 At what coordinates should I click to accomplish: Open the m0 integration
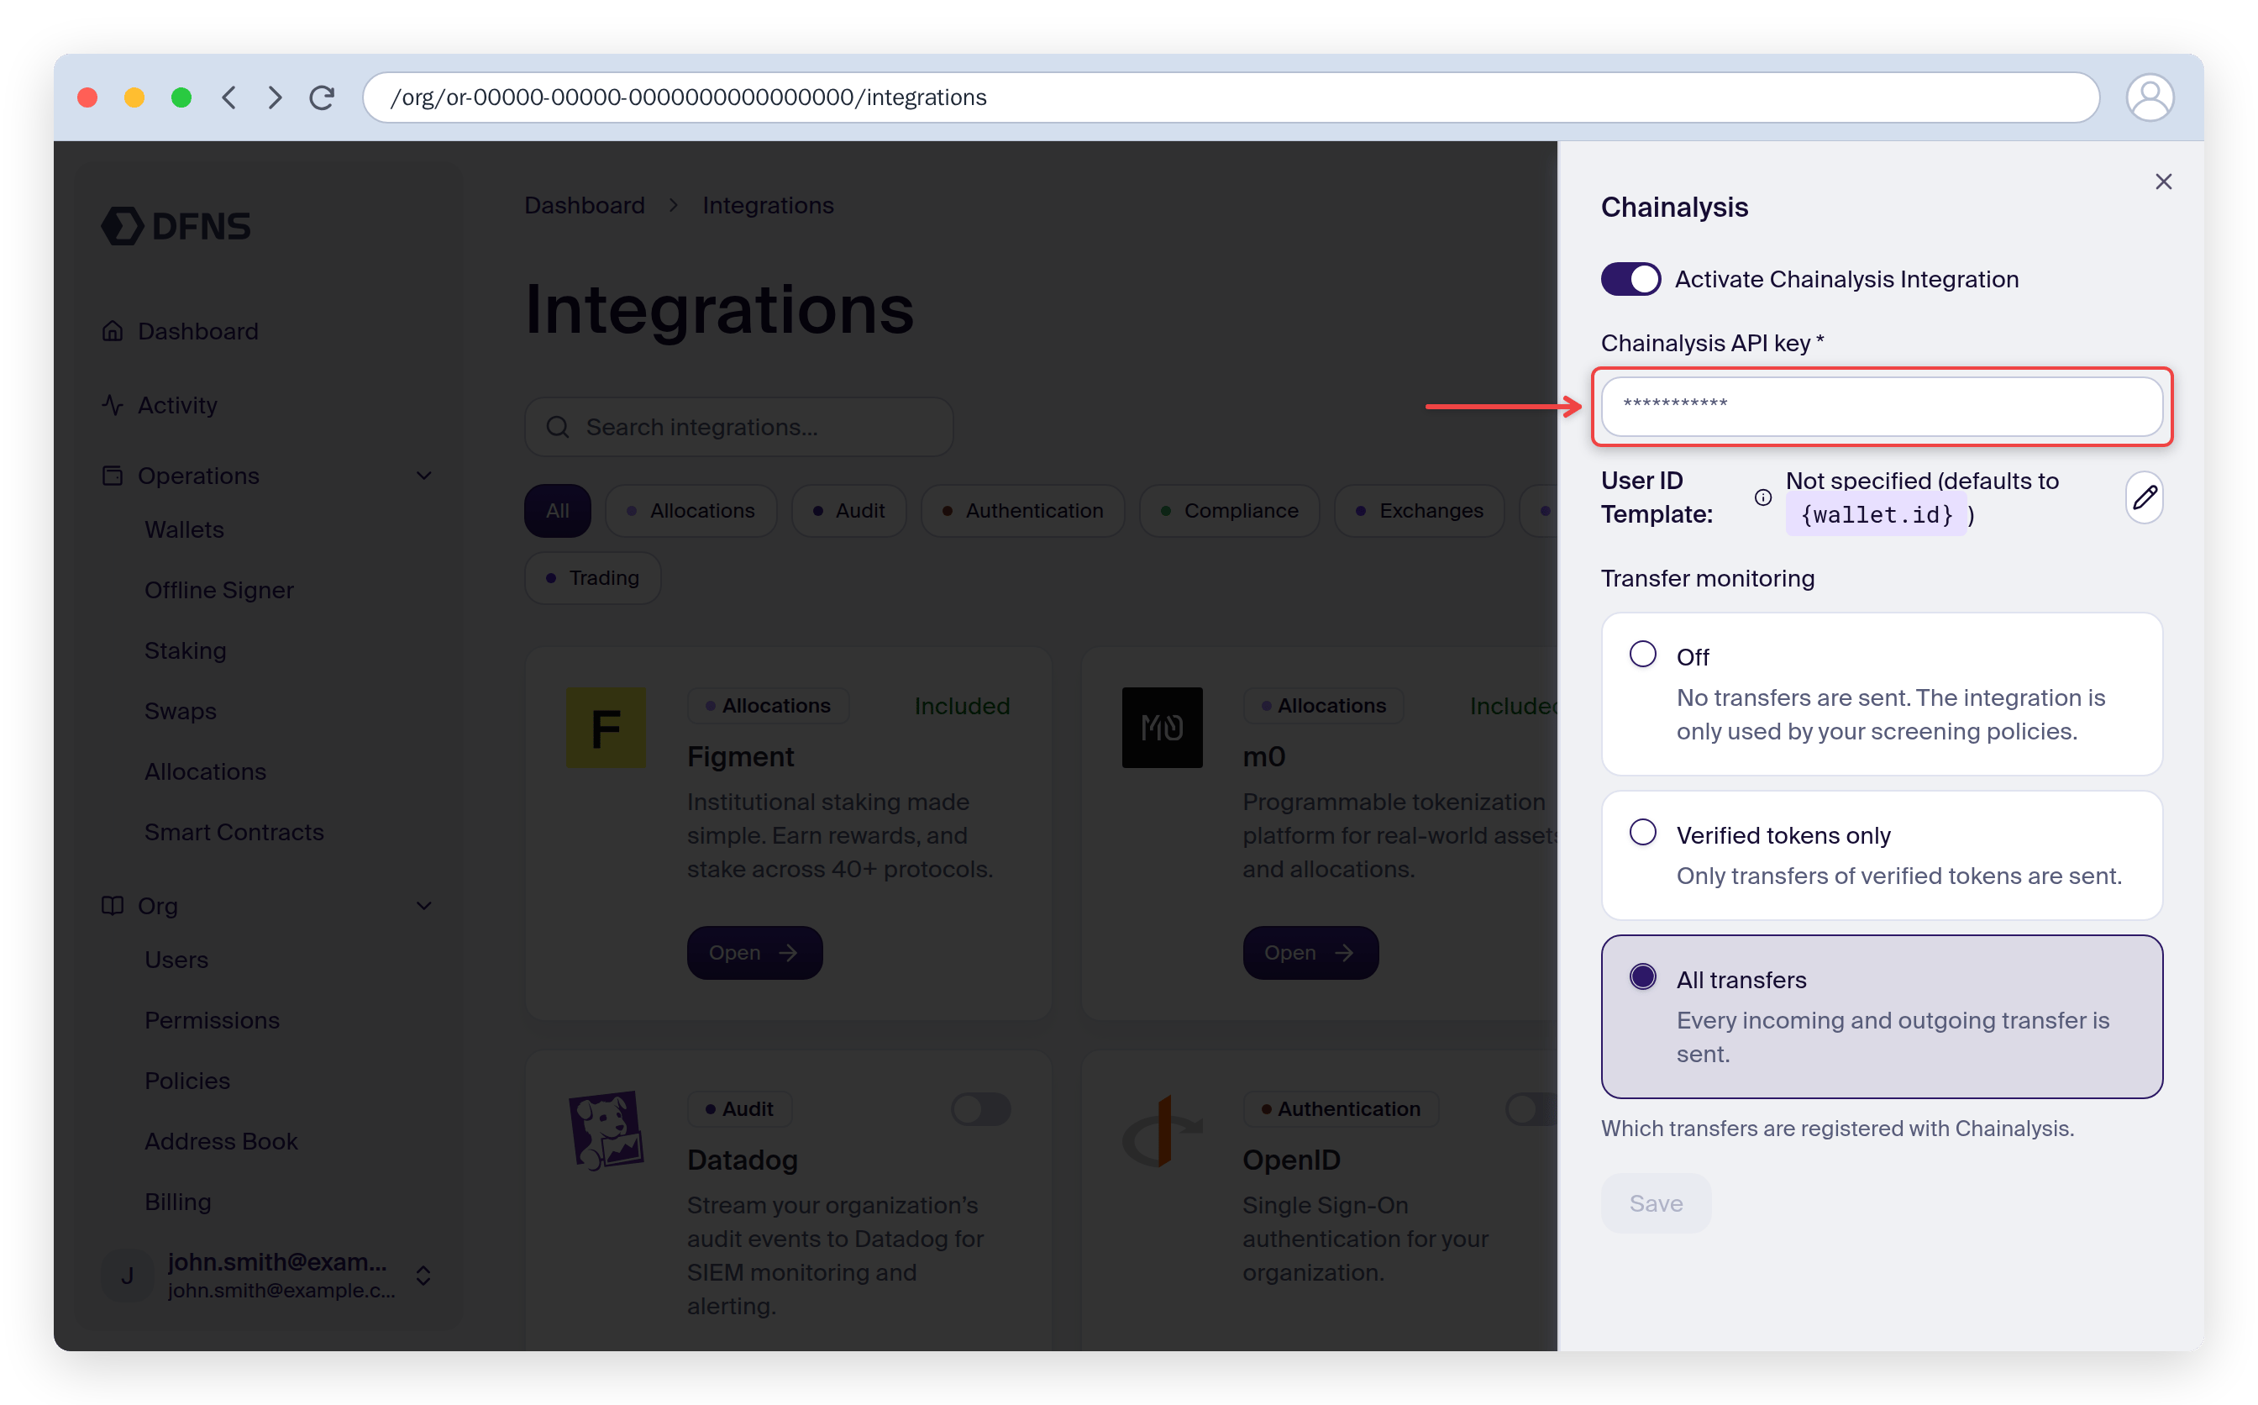pyautogui.click(x=1310, y=952)
